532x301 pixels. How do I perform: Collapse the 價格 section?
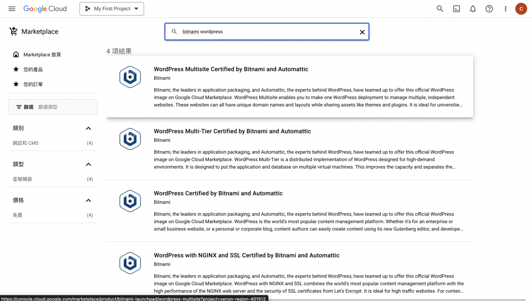88,200
